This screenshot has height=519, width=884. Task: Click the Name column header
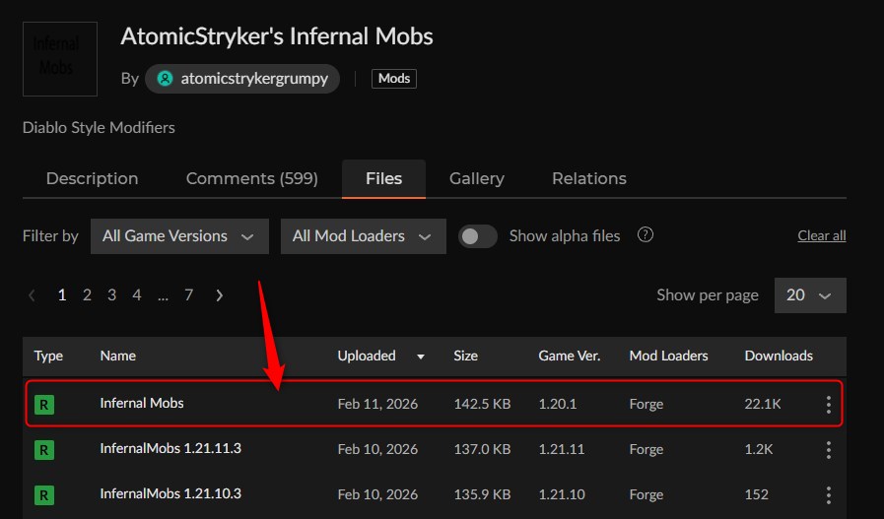point(118,356)
